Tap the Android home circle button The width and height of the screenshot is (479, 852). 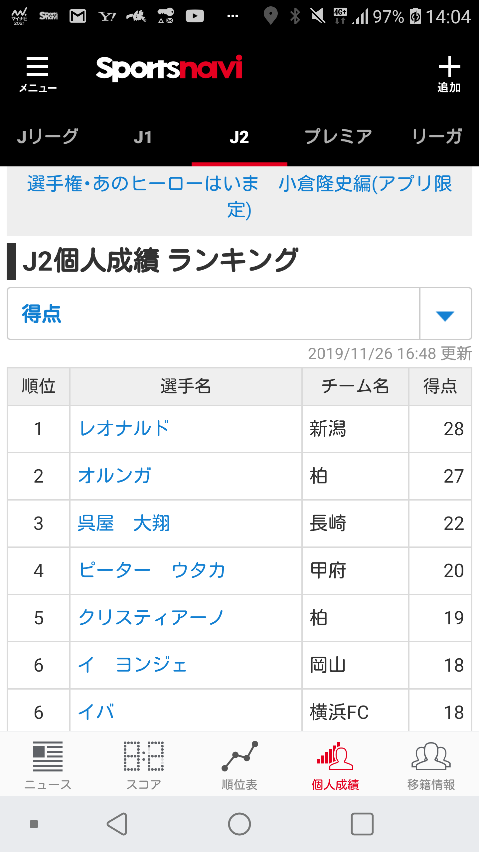click(239, 824)
